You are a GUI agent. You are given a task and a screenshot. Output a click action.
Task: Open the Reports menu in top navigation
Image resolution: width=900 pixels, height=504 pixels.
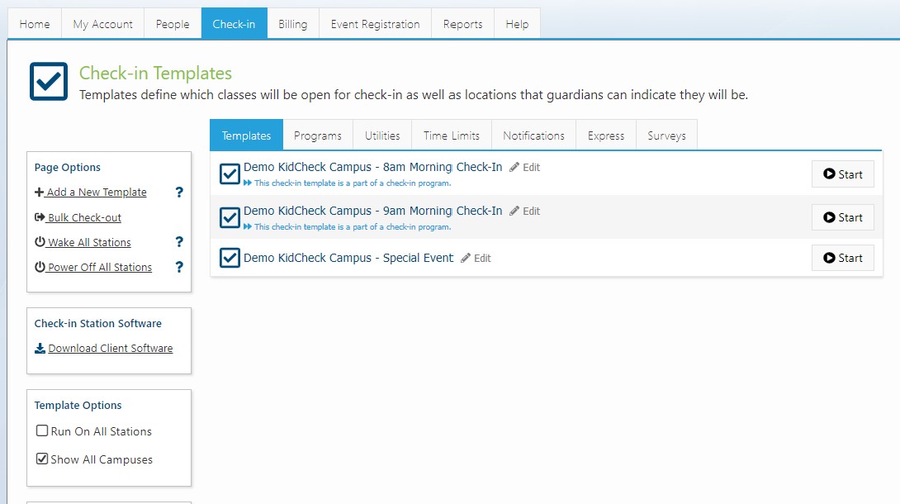(462, 24)
